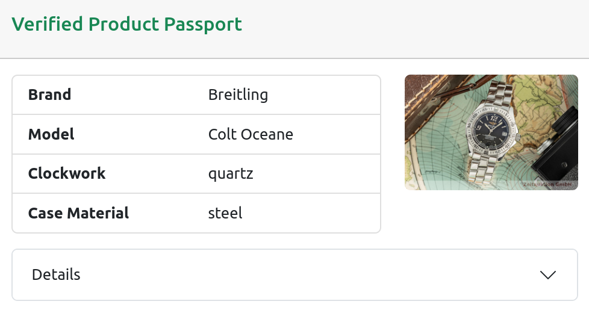The image size is (589, 313).
Task: Select the Model row label
Action: tap(51, 134)
